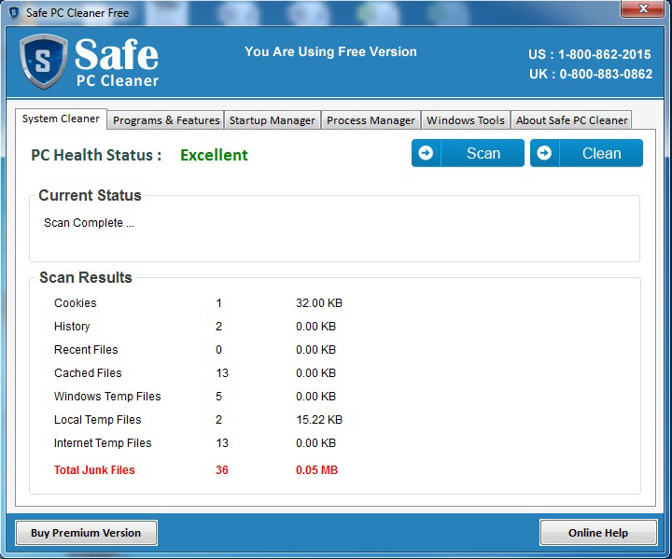Select the Internet Temp Files label
The height and width of the screenshot is (559, 672).
103,443
